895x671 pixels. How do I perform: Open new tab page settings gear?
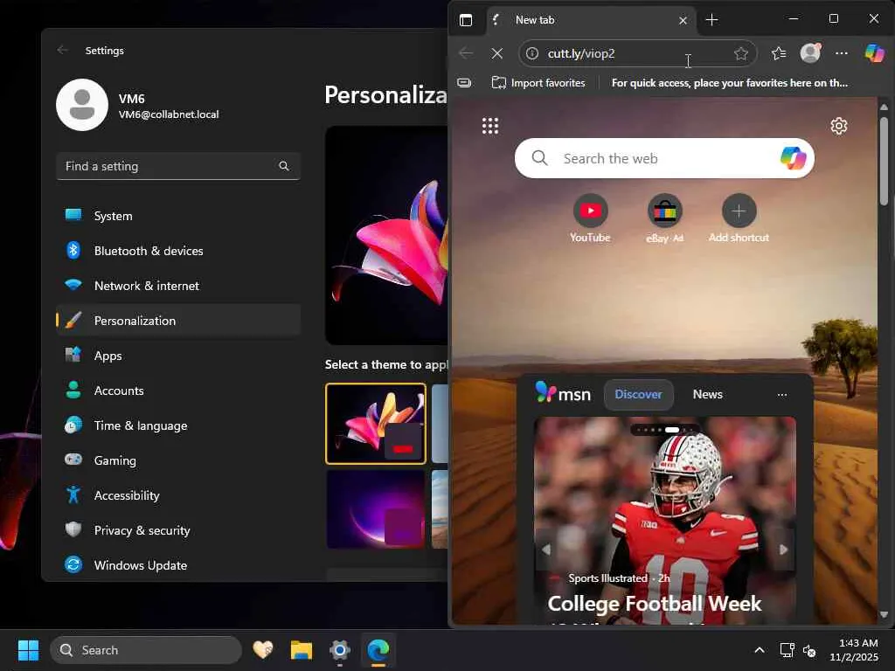point(838,126)
